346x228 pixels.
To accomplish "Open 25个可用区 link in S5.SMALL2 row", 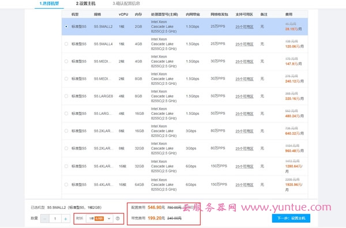I will click(245, 27).
